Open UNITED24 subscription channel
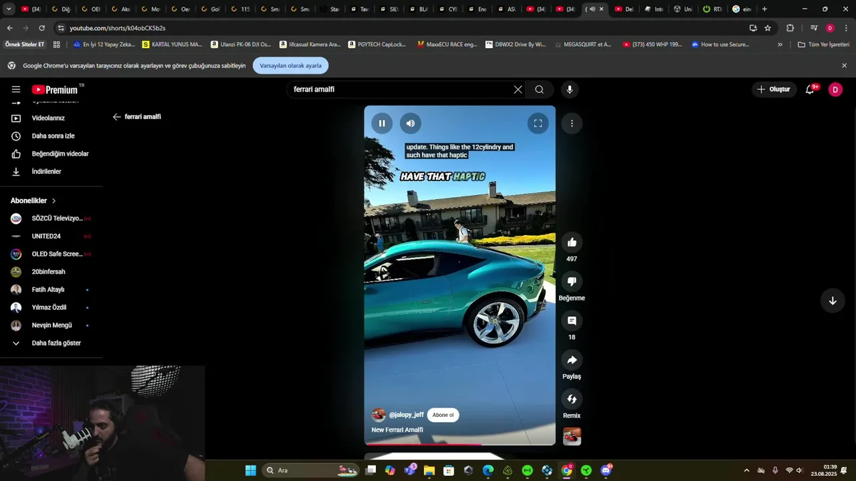856x481 pixels. [51, 236]
